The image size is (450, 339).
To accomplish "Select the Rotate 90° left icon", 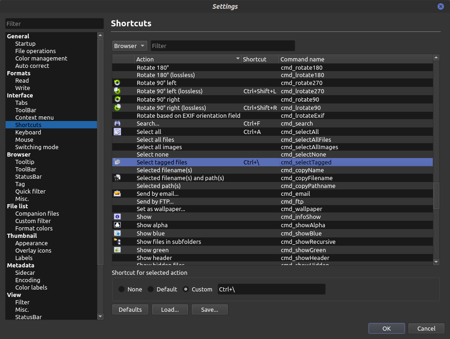I will 117,83.
